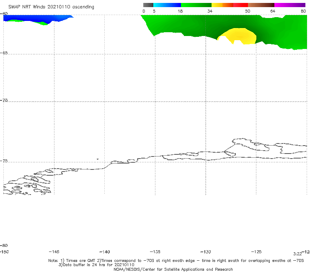Click the magenta-purple segment of the color bar

click(x=290, y=5)
